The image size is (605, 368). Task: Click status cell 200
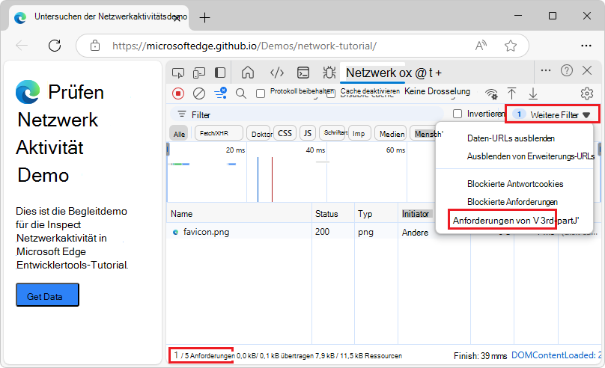pos(322,232)
